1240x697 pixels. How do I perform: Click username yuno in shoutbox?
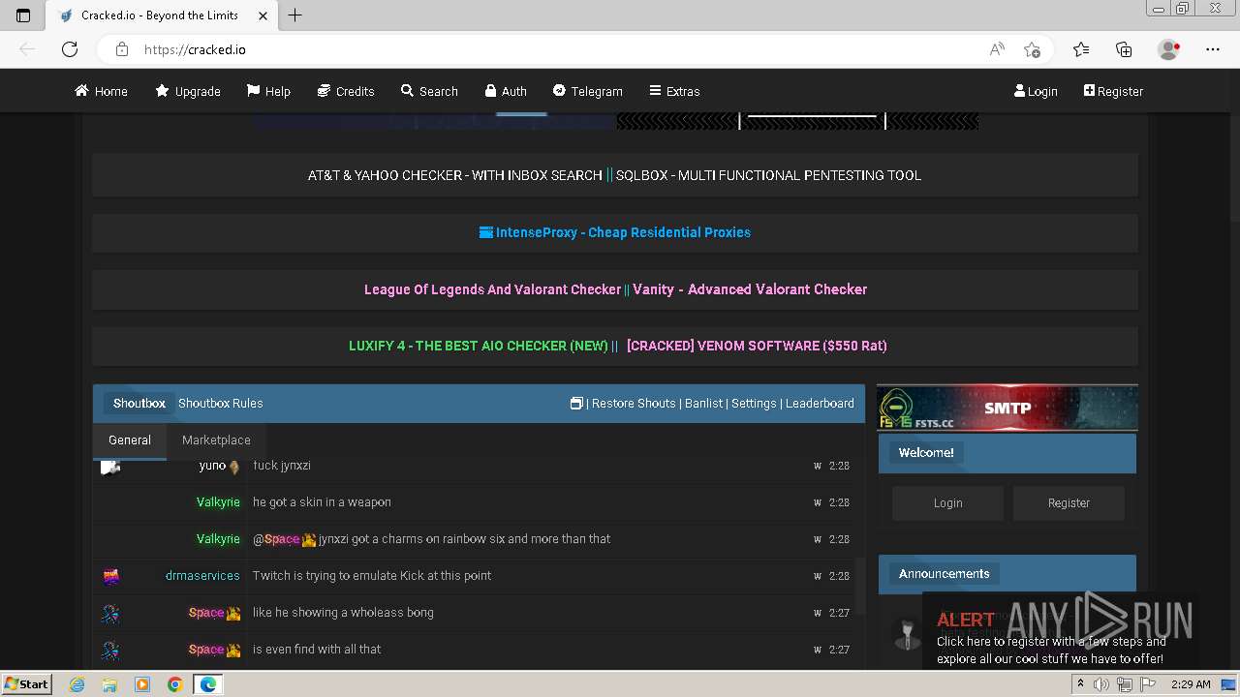pyautogui.click(x=212, y=466)
